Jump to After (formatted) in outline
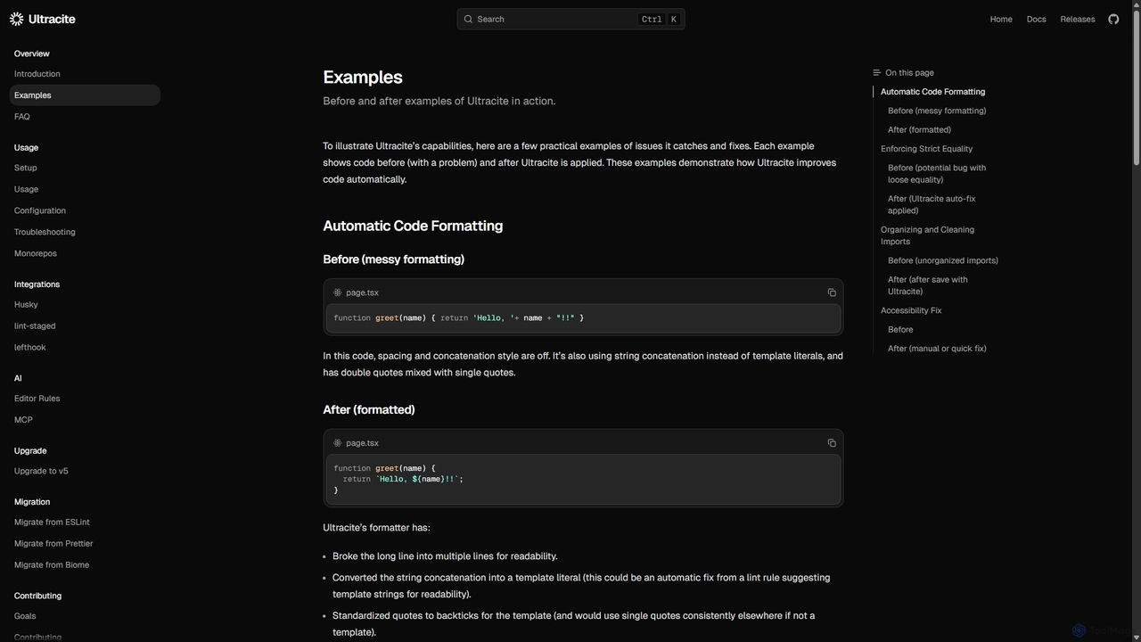1141x642 pixels. 919,130
